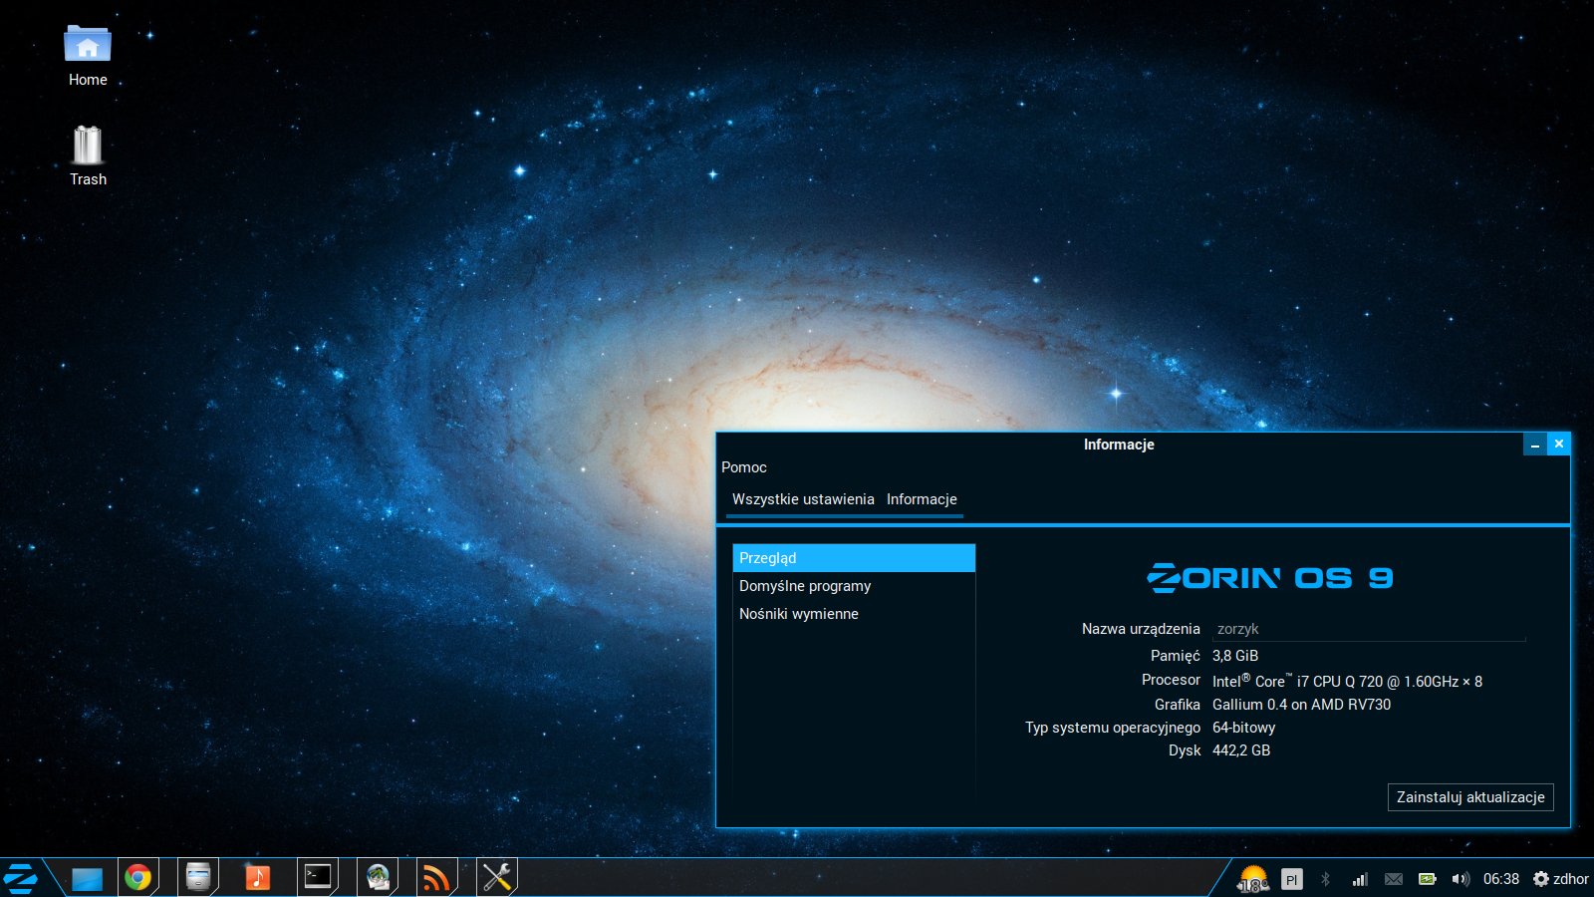Click the show desktop icon in taskbar

pyautogui.click(x=87, y=878)
